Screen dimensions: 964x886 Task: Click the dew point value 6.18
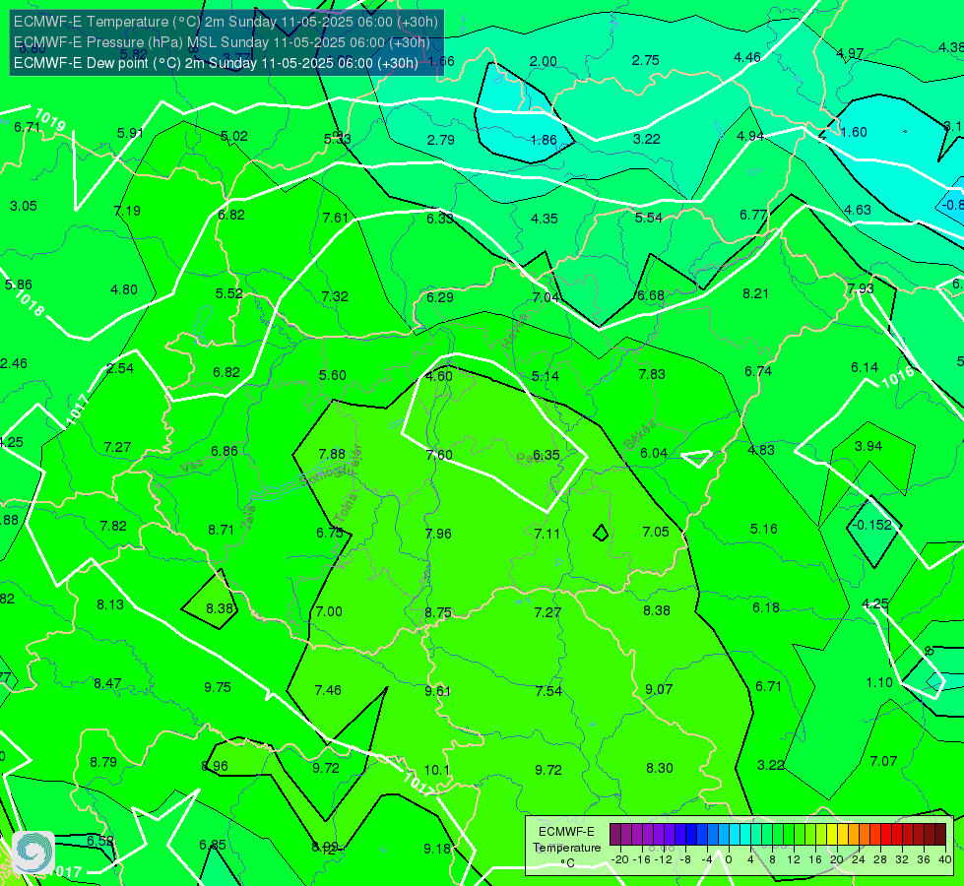[x=766, y=608]
